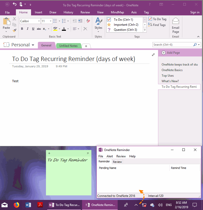Create new section with plus tab
The image size is (203, 210).
click(86, 46)
